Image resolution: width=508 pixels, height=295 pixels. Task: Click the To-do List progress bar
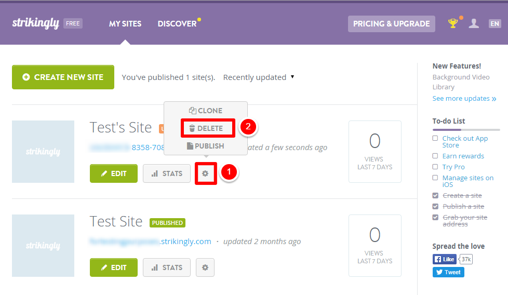(x=466, y=130)
